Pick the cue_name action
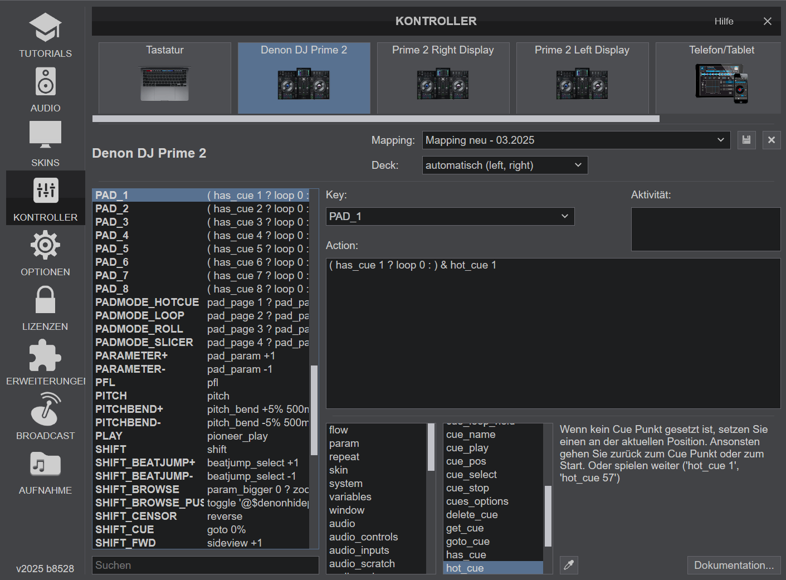Image resolution: width=786 pixels, height=580 pixels. [x=494, y=435]
